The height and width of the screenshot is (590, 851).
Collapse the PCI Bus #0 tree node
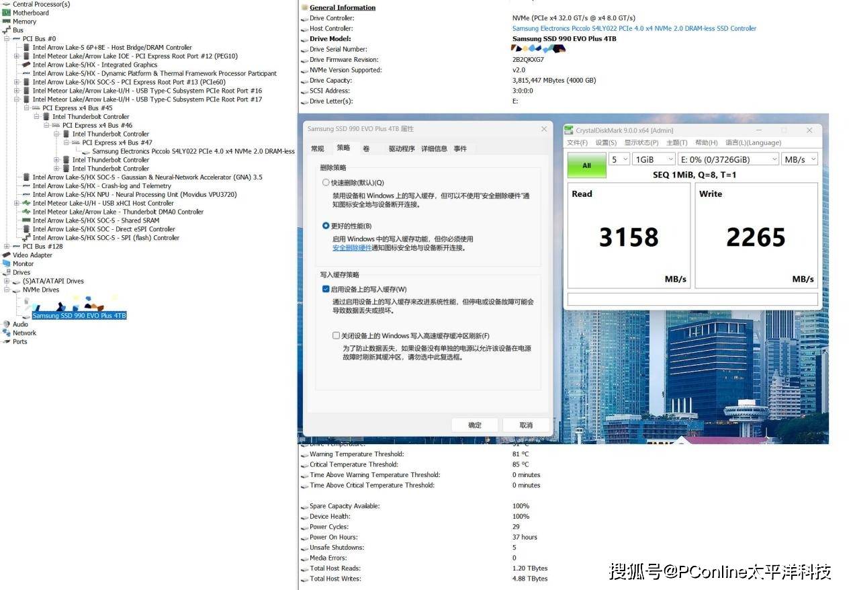[x=7, y=39]
